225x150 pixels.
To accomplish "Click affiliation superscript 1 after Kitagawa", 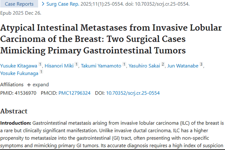I will point(40,64).
